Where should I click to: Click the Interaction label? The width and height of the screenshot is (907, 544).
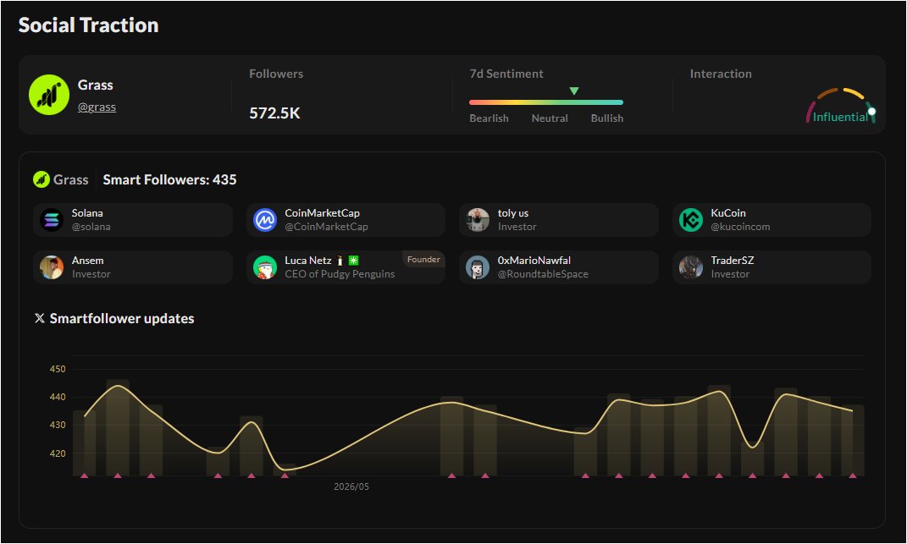(x=721, y=74)
